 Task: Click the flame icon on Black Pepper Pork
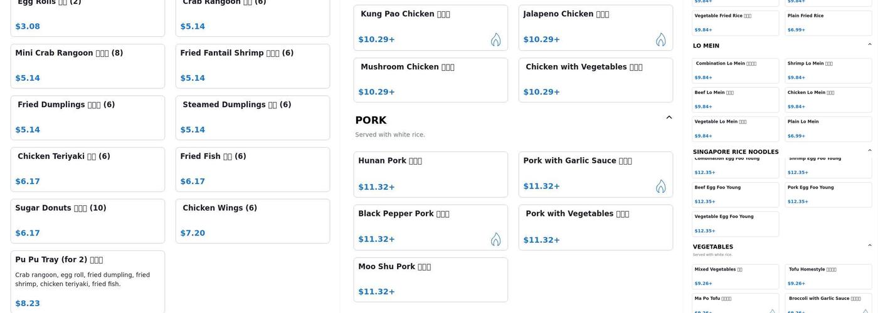[x=495, y=239]
